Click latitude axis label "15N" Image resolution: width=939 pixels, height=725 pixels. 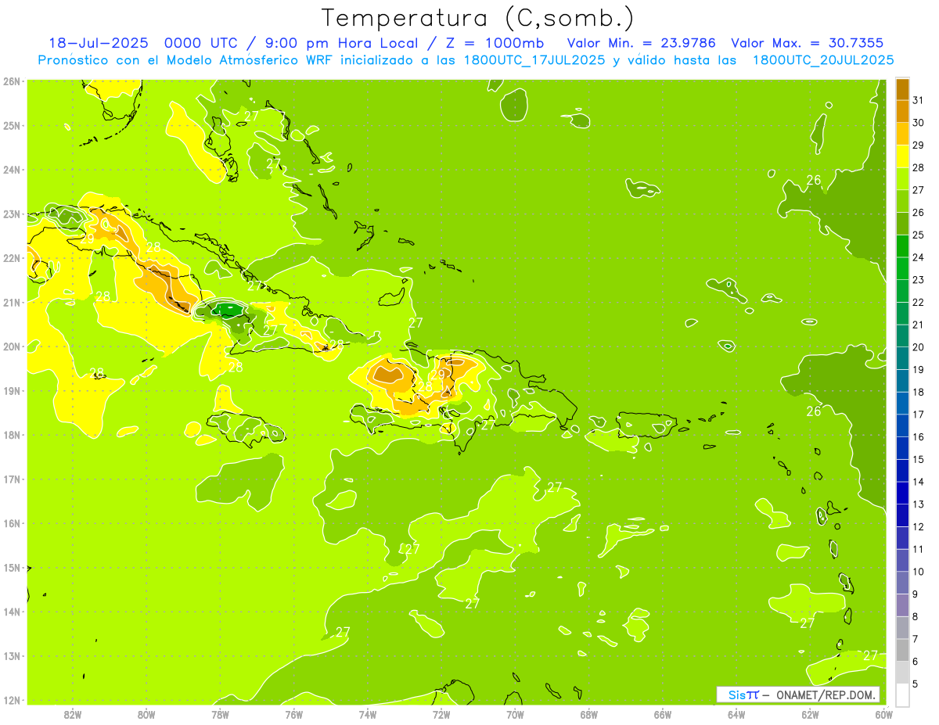pos(11,567)
